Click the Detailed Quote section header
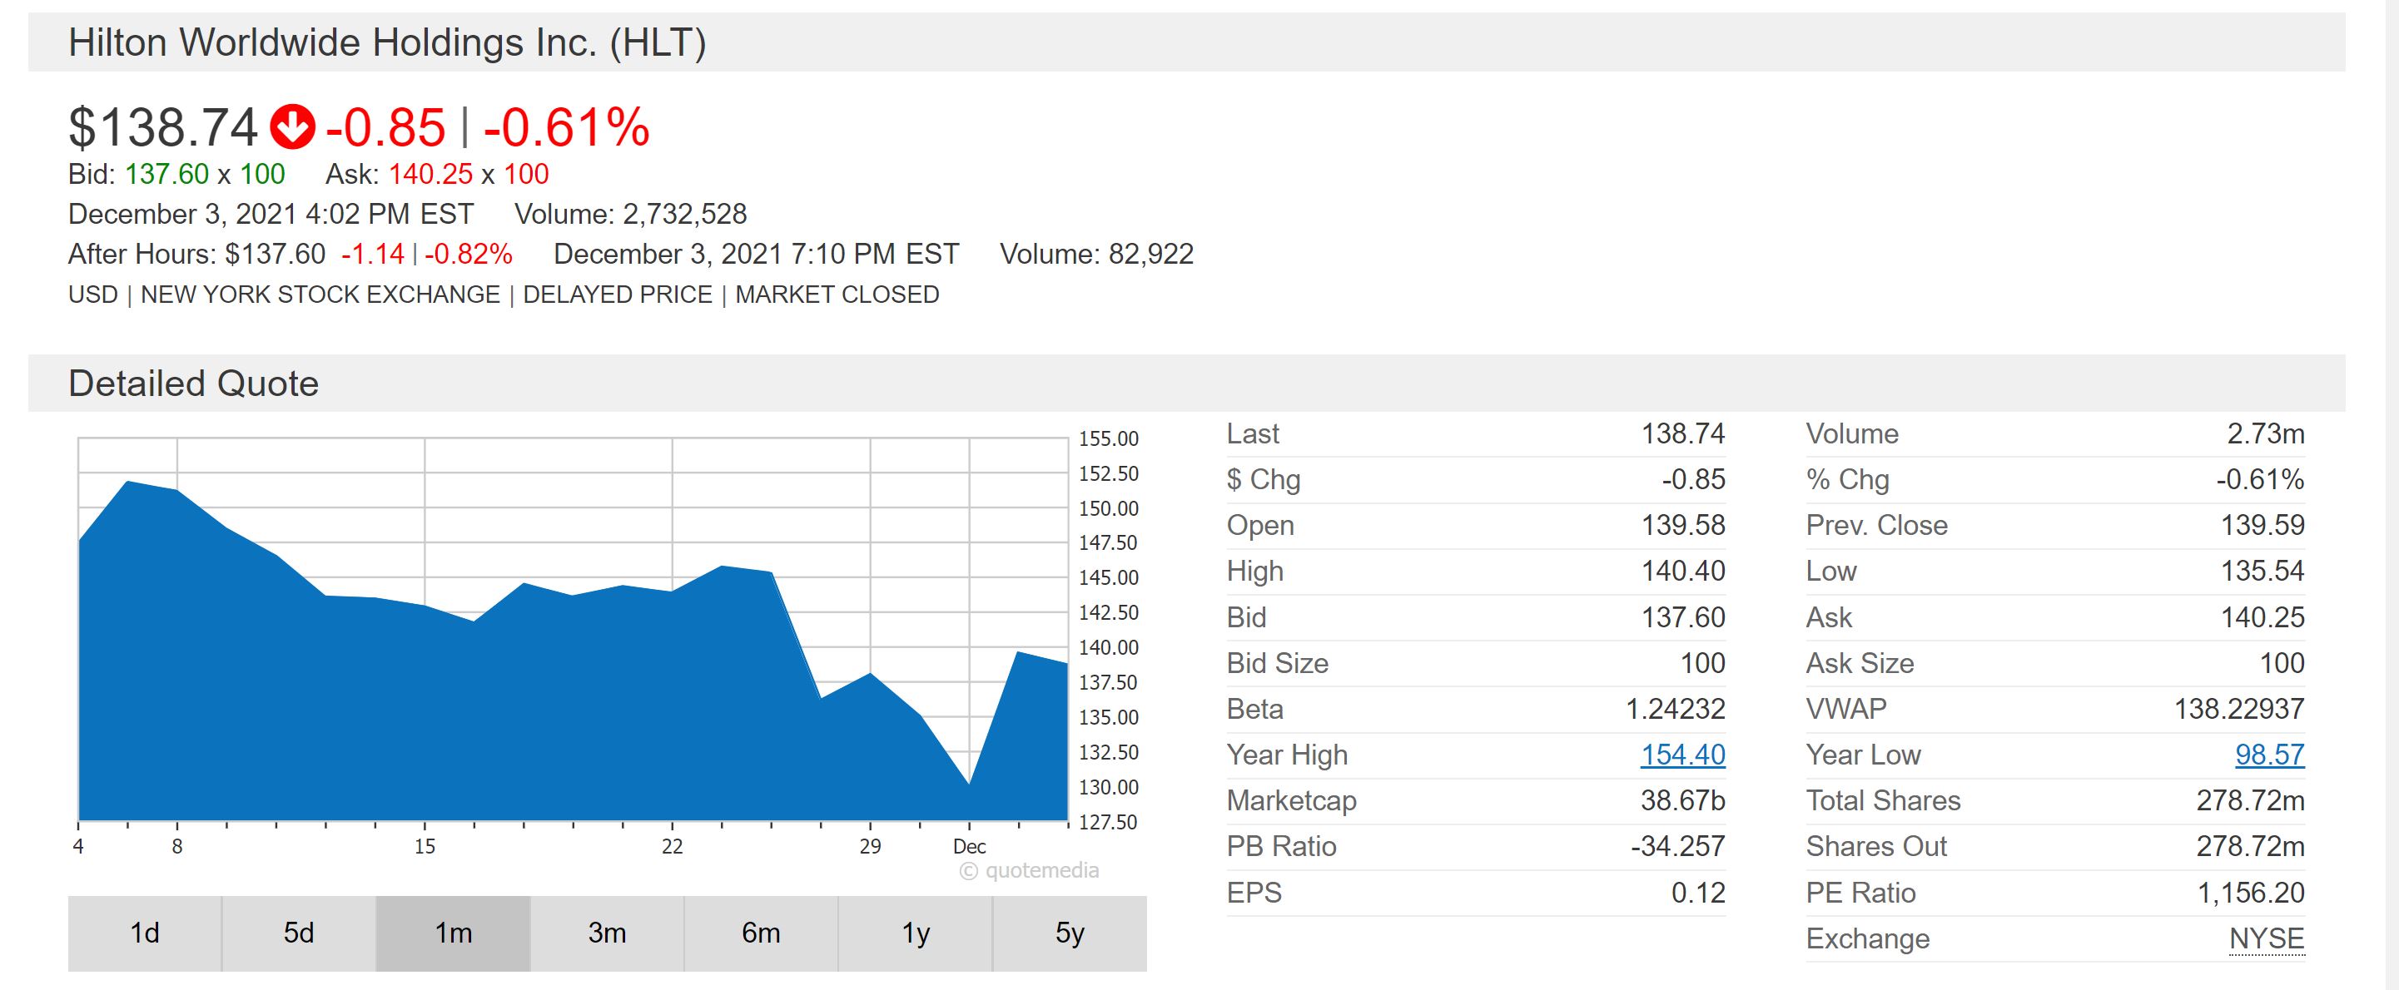This screenshot has width=2399, height=990. 194,384
